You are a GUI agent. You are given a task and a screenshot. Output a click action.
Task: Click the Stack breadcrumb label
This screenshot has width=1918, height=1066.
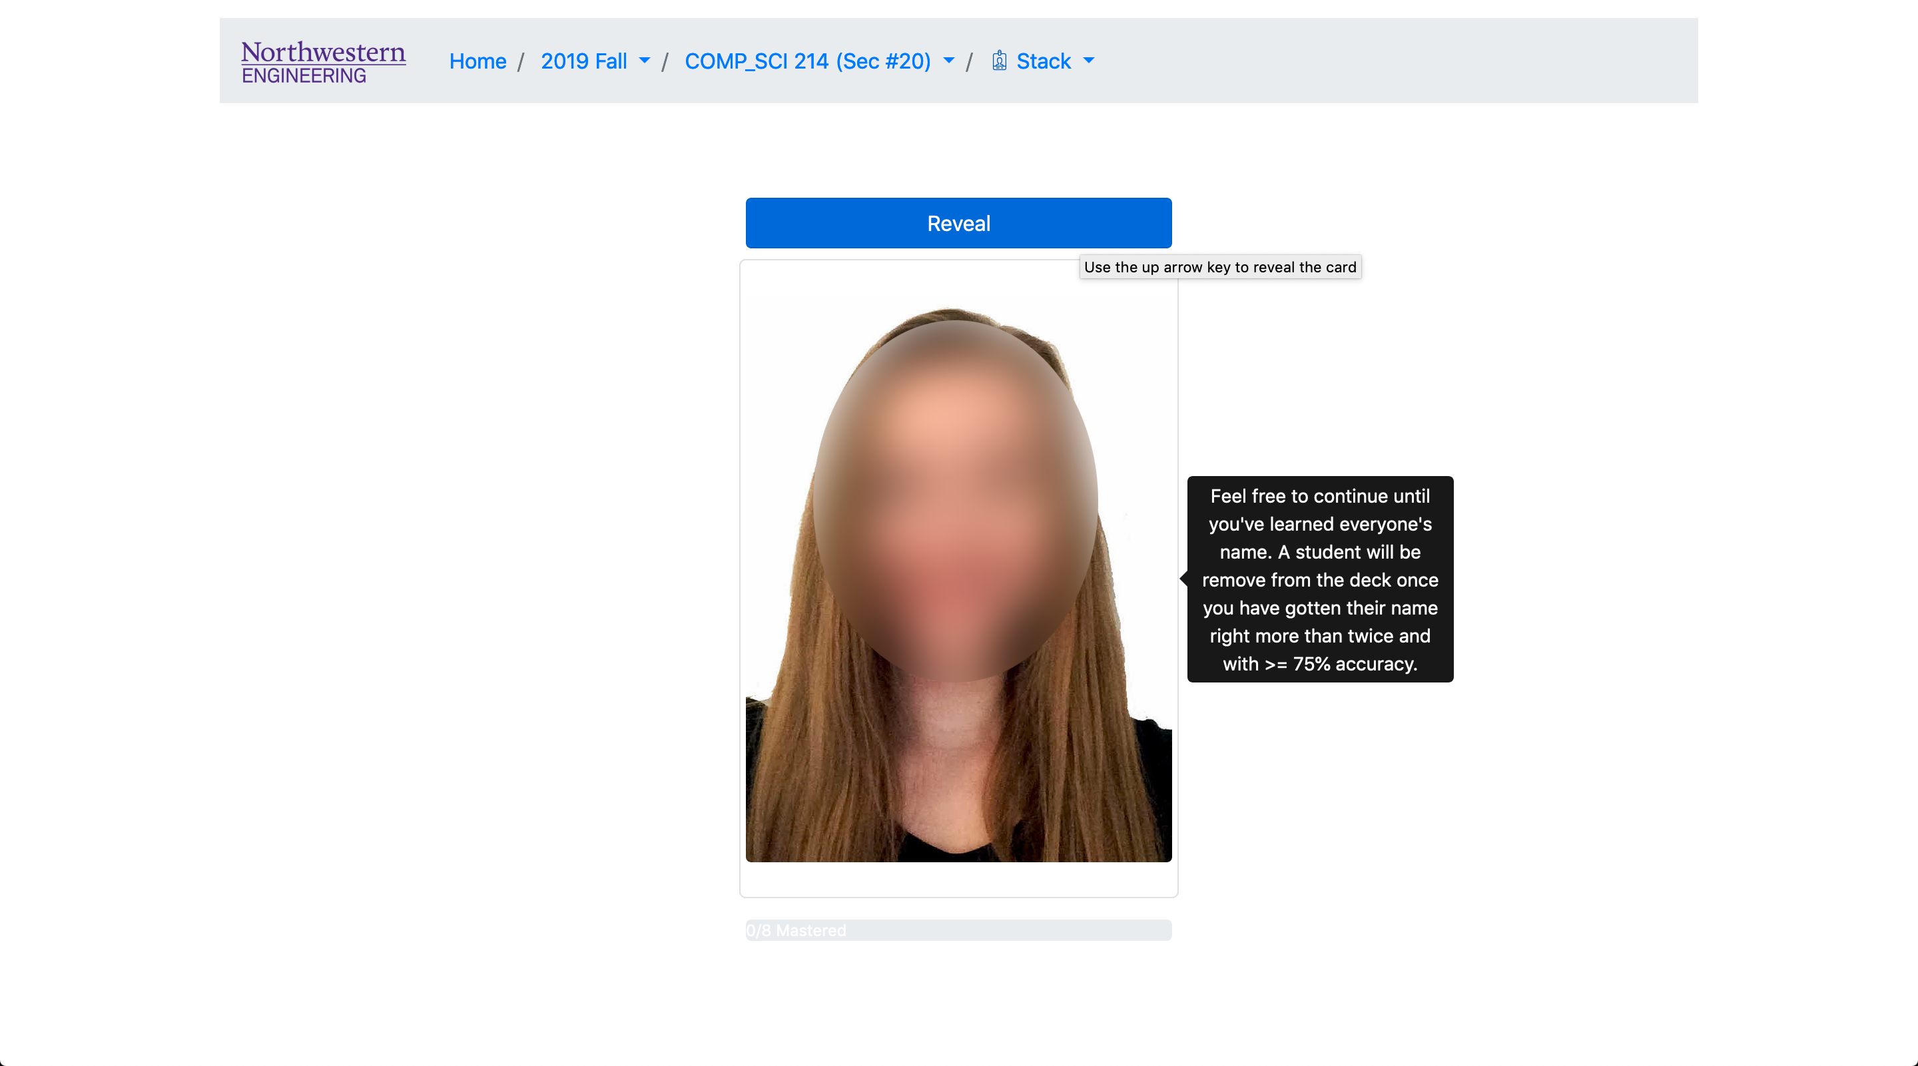[1044, 61]
